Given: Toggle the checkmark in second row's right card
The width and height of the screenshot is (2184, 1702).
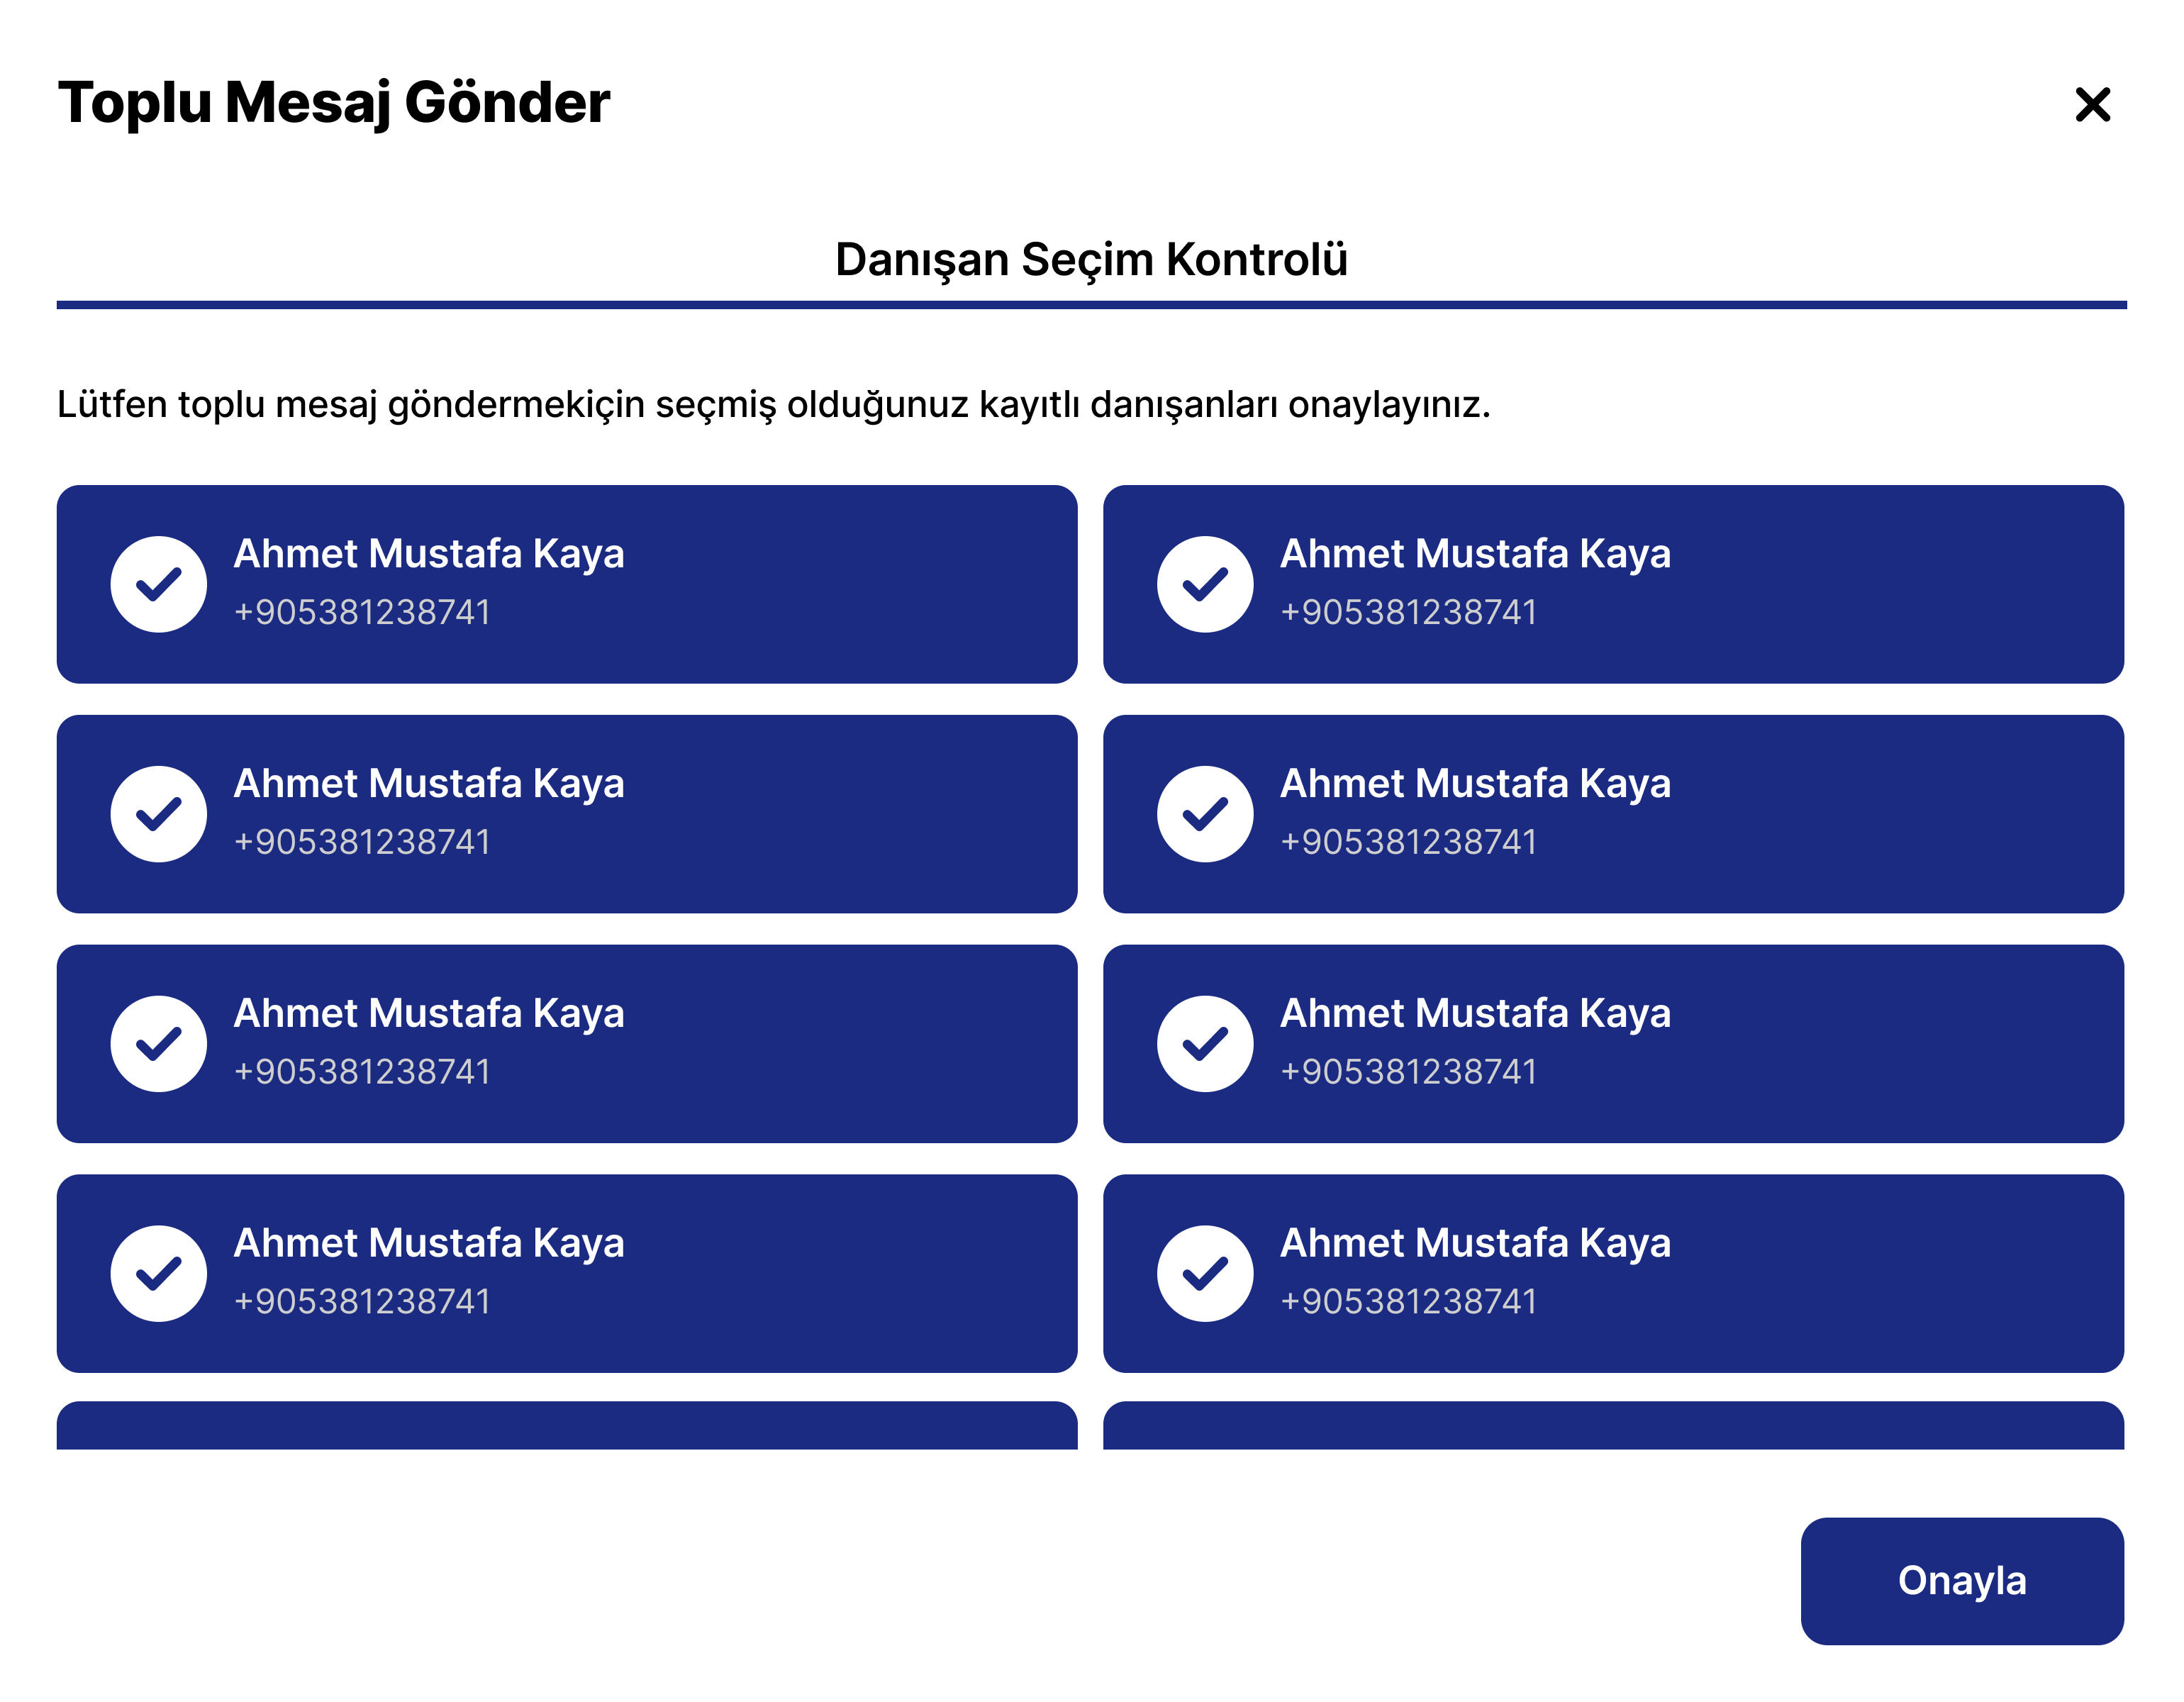Looking at the screenshot, I should point(1205,814).
